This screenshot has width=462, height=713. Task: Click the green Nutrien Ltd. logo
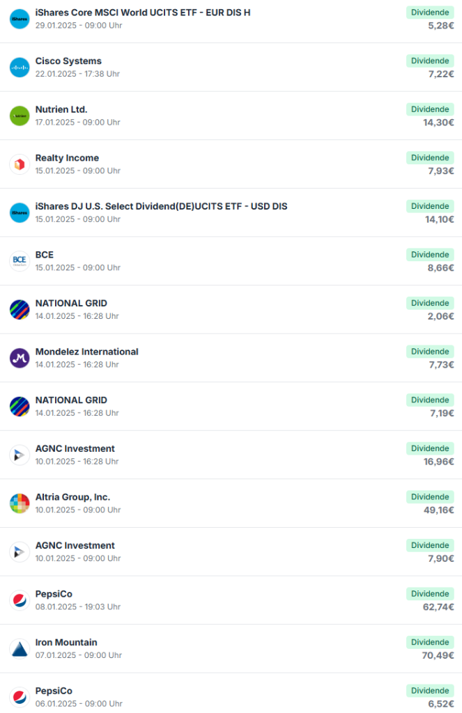pyautogui.click(x=20, y=116)
